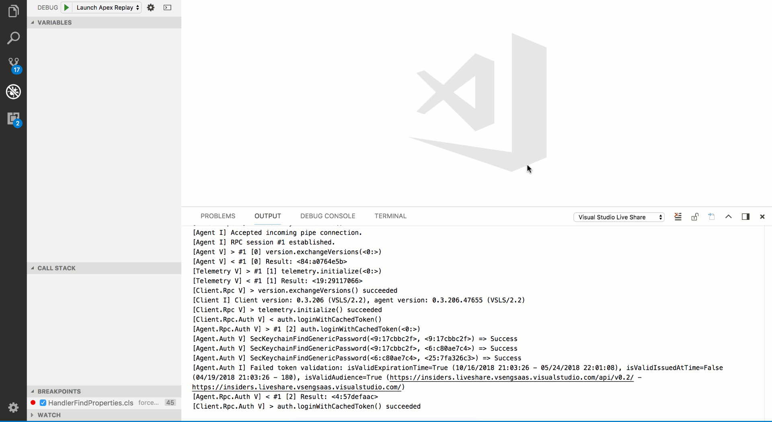Open the insiders.liveshare api/v0.2 link
772x422 pixels.
[511, 377]
